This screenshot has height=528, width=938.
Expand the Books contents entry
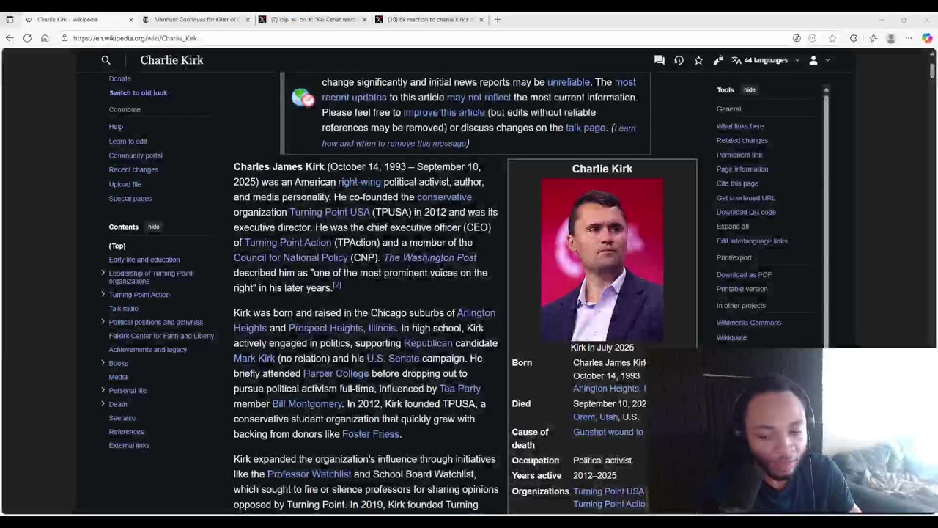(103, 363)
